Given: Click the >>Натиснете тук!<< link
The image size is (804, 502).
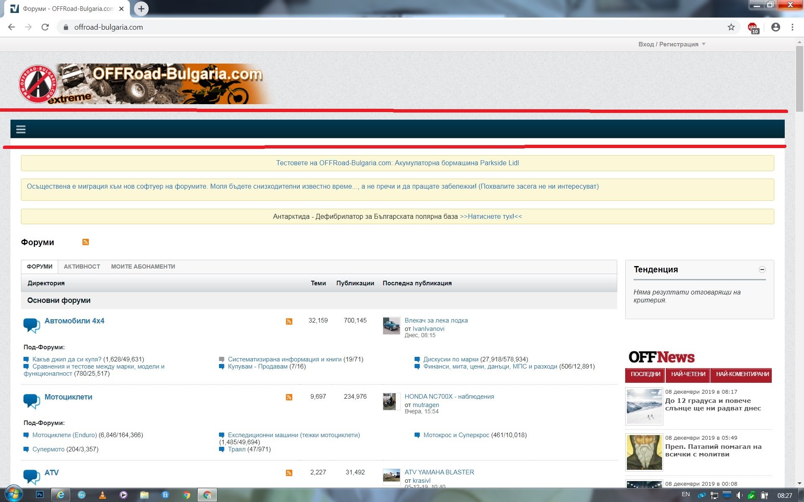Looking at the screenshot, I should click(x=491, y=217).
